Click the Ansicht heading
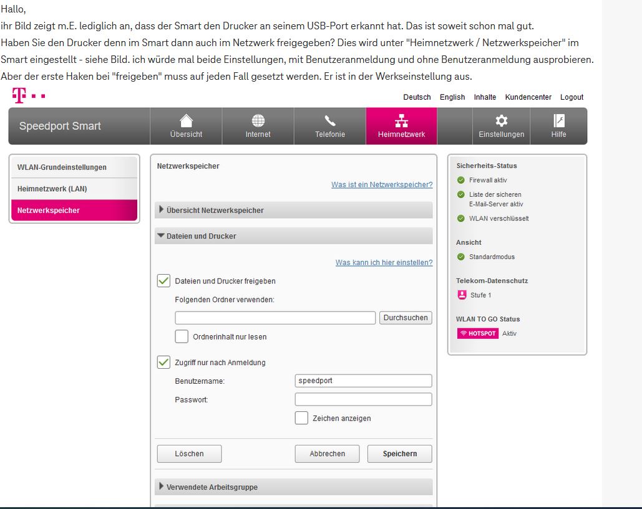 point(469,242)
